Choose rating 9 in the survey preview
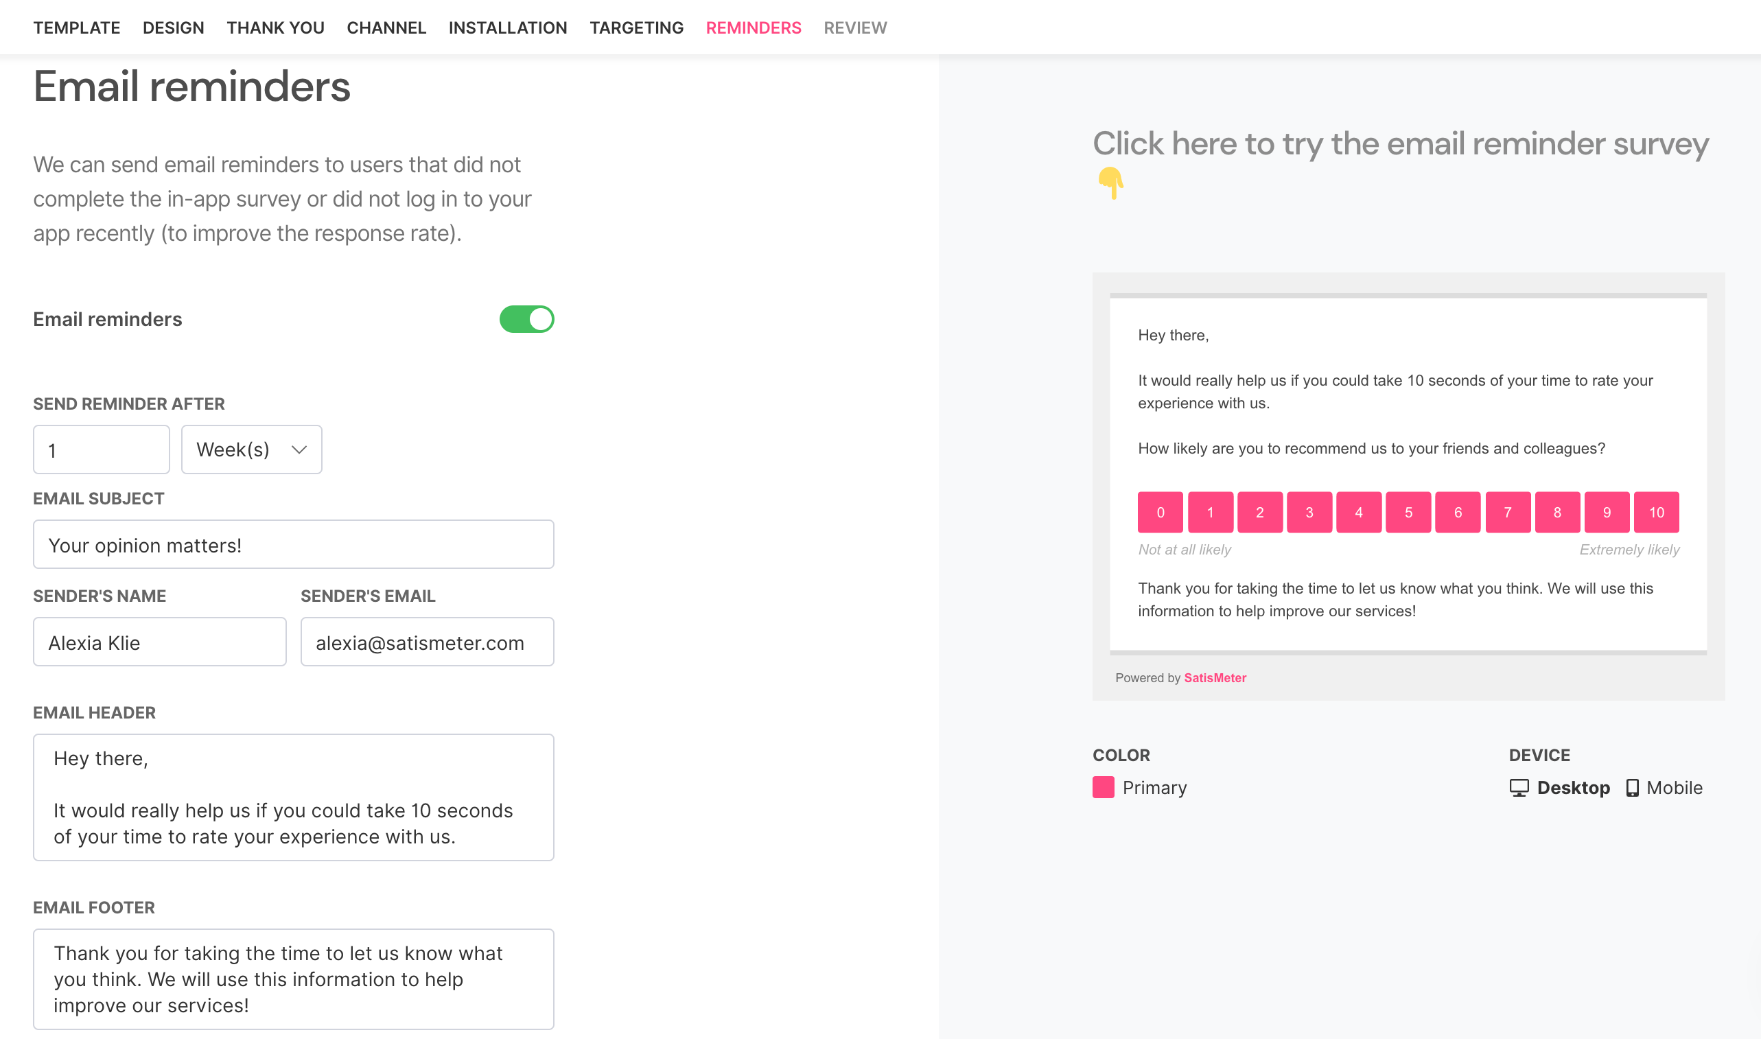The width and height of the screenshot is (1761, 1039). pyautogui.click(x=1607, y=513)
